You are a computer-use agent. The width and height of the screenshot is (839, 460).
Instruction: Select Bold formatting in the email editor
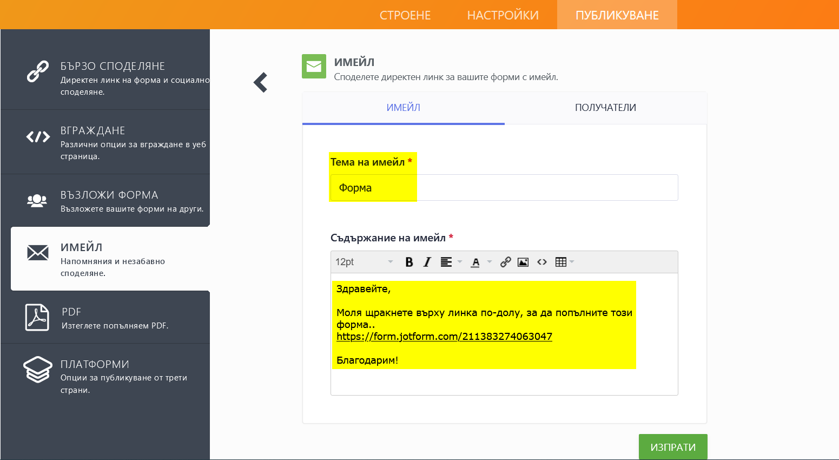coord(409,262)
